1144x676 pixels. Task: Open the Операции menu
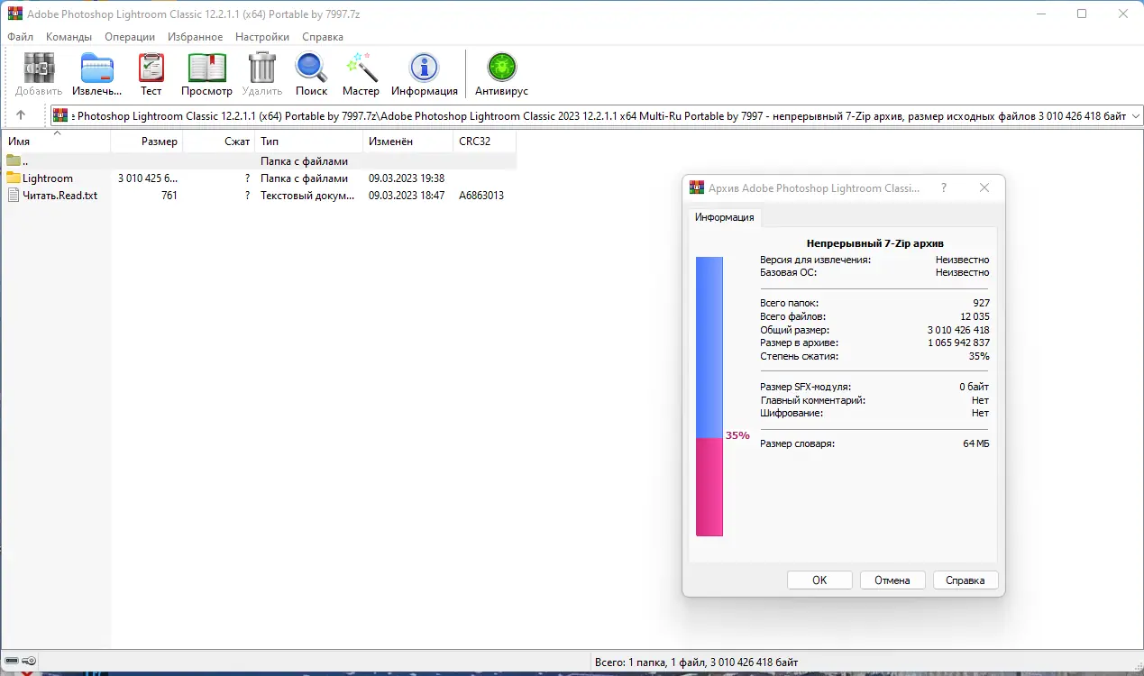tap(130, 37)
